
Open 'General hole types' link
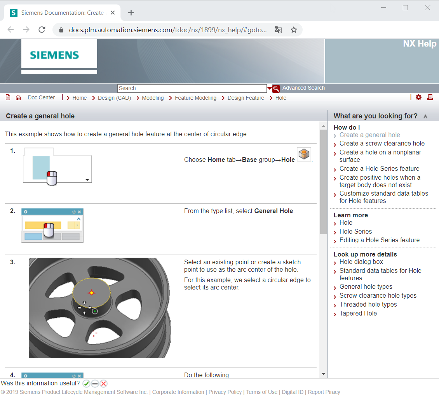click(x=366, y=287)
